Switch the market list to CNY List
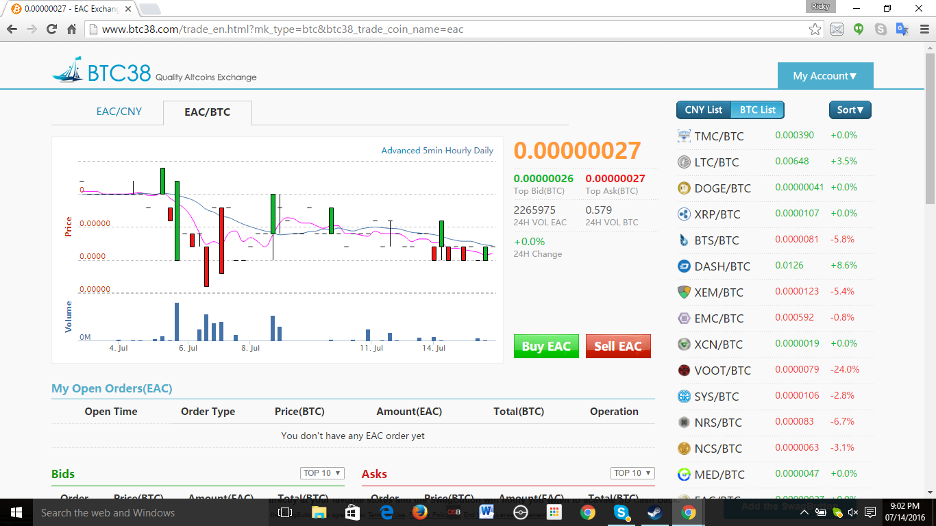 [x=704, y=110]
